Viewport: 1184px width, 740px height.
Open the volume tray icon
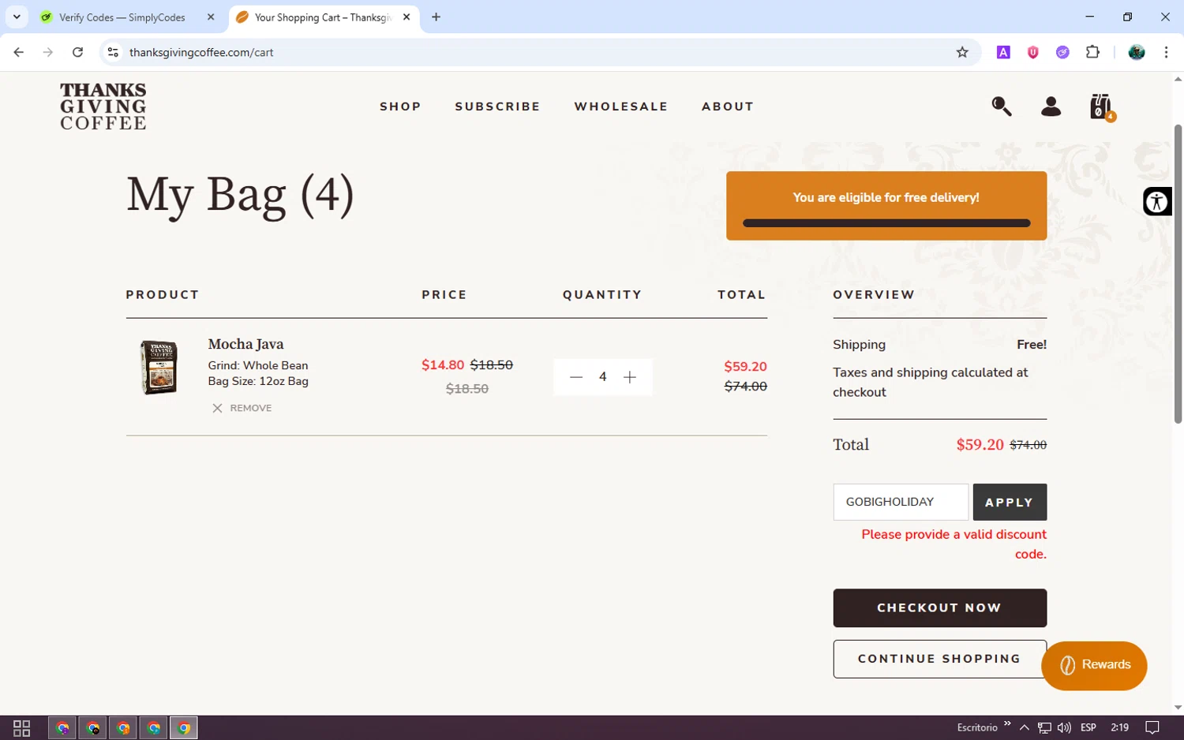click(1064, 727)
